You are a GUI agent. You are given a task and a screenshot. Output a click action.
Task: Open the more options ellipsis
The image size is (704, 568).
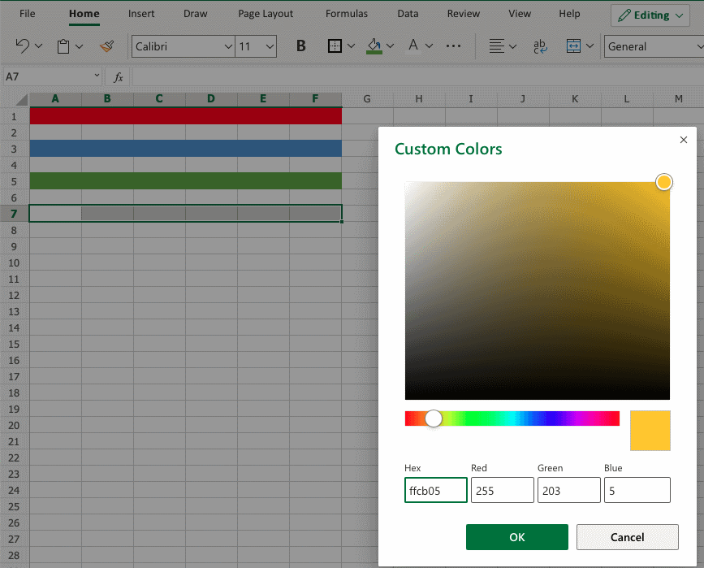[x=454, y=46]
